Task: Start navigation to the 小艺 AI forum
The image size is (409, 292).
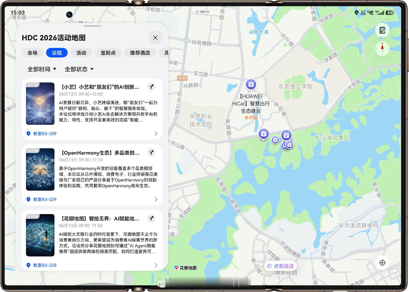Action: pyautogui.click(x=151, y=87)
